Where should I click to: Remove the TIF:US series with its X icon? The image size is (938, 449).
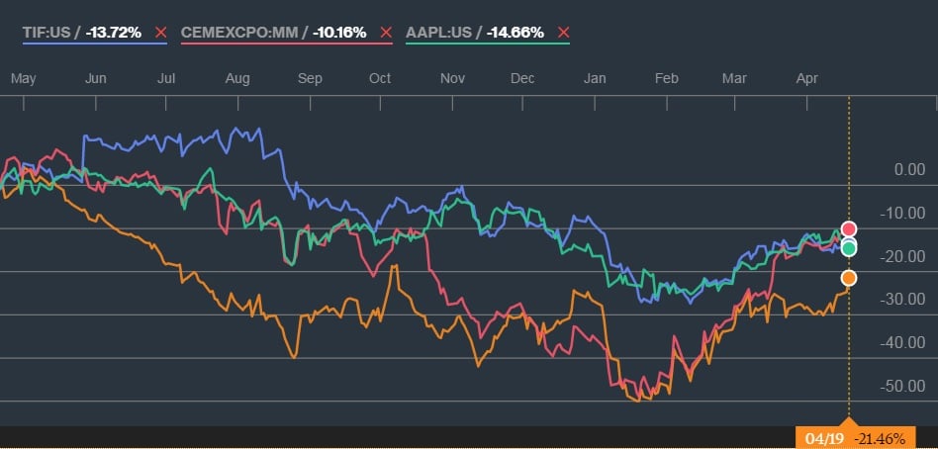point(159,33)
